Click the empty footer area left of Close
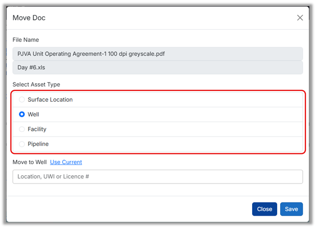315x229 pixels. (x=128, y=209)
